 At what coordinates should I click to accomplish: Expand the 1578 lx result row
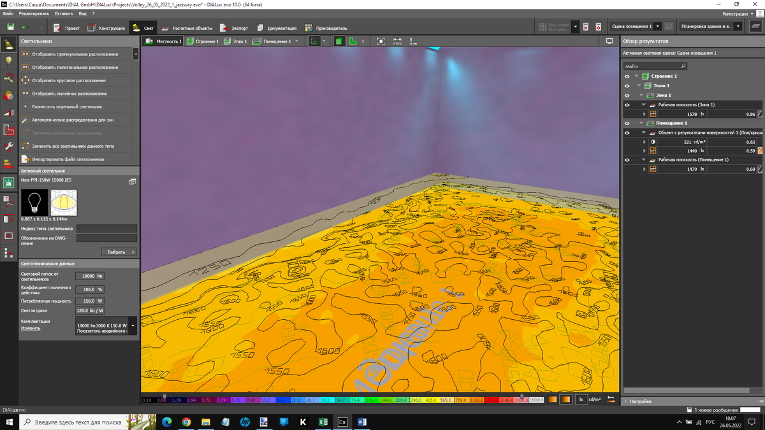[x=645, y=114]
